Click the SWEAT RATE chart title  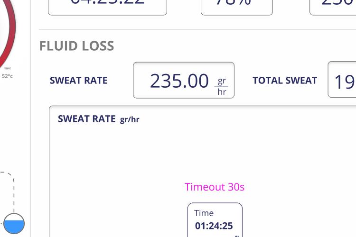coord(87,119)
